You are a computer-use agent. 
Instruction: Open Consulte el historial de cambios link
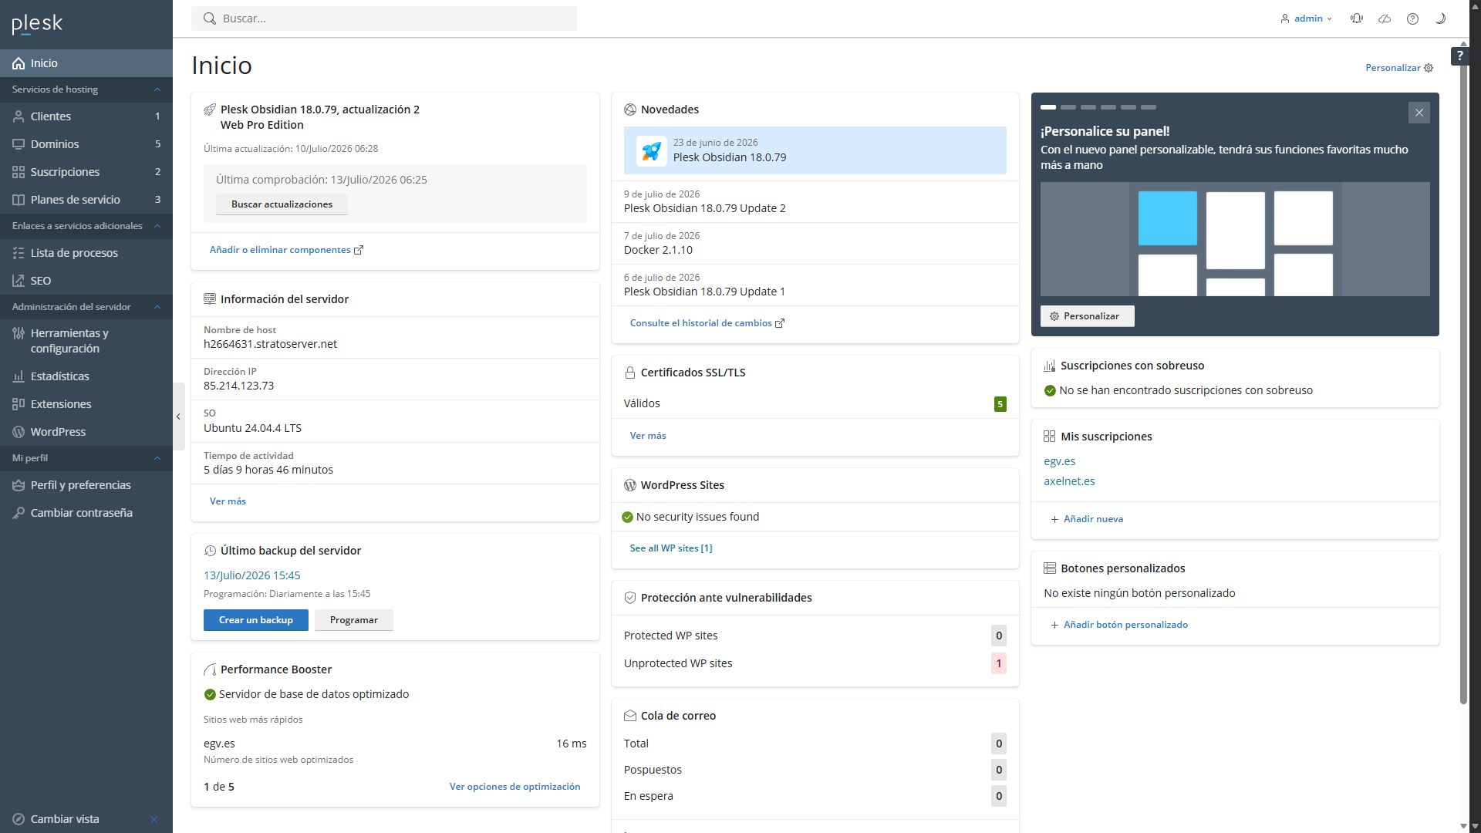[x=707, y=323]
